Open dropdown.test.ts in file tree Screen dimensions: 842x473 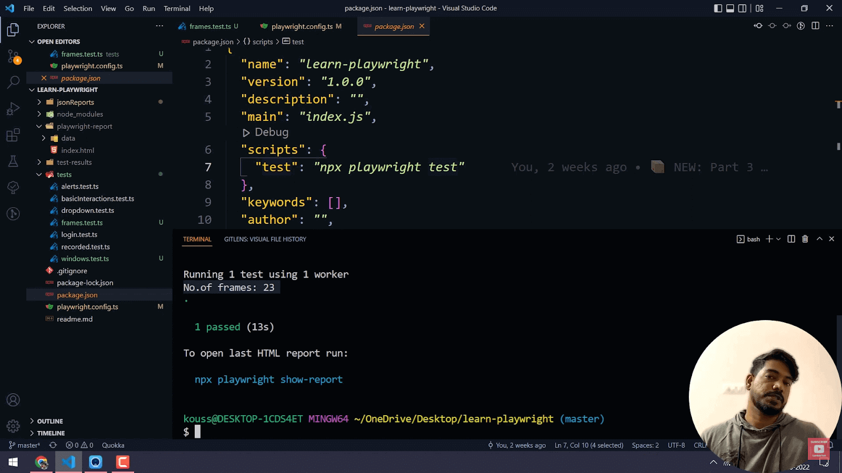click(87, 210)
